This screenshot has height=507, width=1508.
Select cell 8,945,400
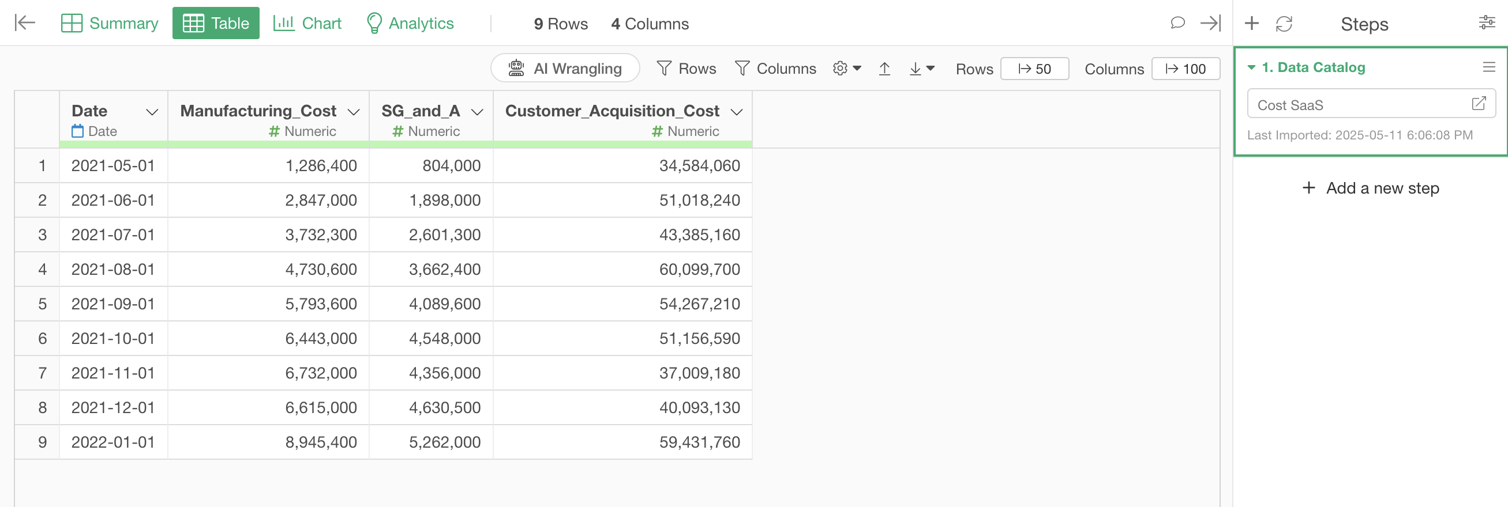pos(269,441)
